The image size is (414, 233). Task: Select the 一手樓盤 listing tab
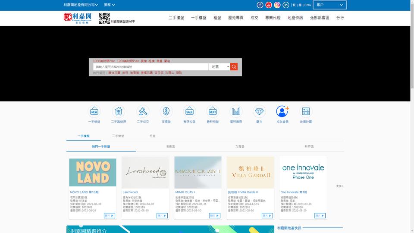pyautogui.click(x=83, y=136)
